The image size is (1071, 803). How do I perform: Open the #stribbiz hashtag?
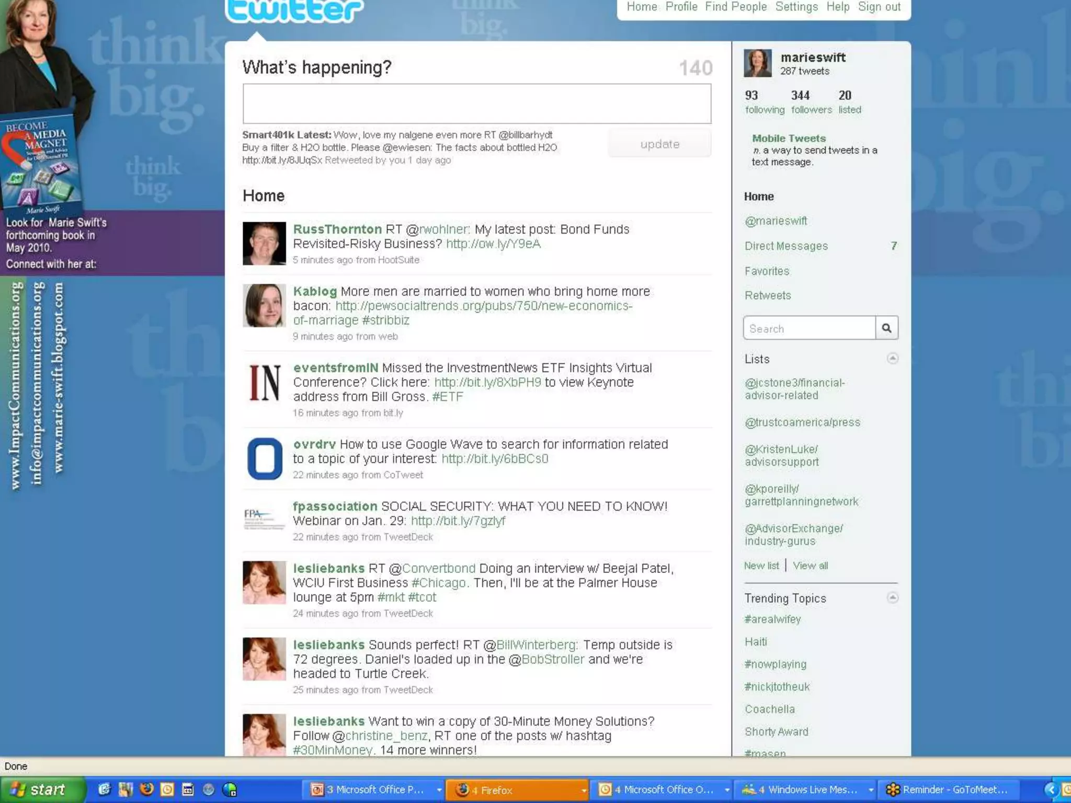tap(385, 320)
